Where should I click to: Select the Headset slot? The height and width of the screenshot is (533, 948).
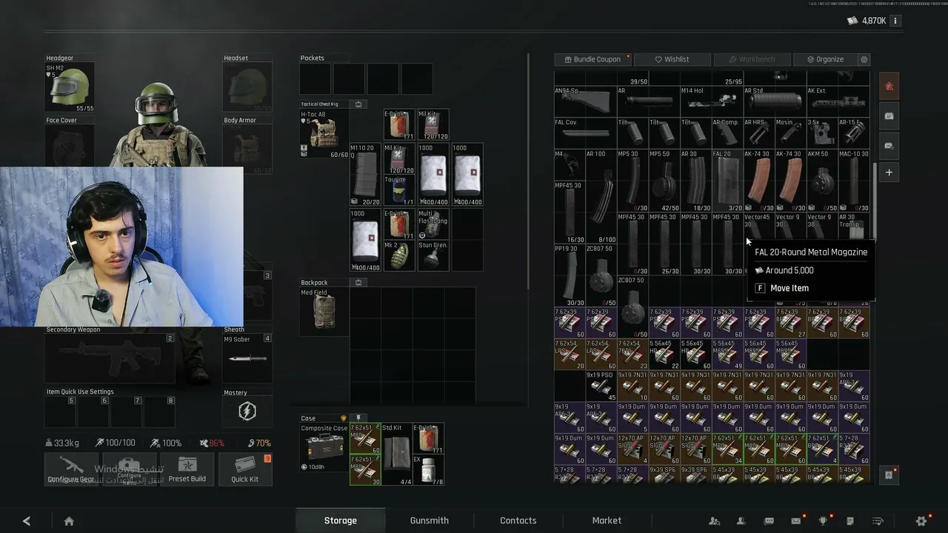point(247,87)
